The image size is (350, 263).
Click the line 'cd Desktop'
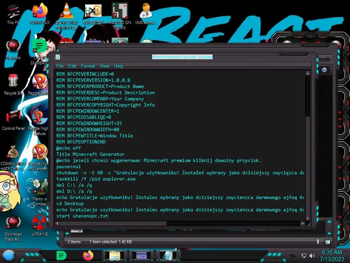(x=70, y=203)
